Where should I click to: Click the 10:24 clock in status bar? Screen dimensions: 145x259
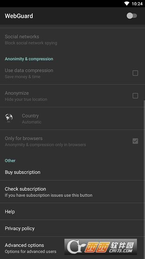pyautogui.click(x=137, y=4)
